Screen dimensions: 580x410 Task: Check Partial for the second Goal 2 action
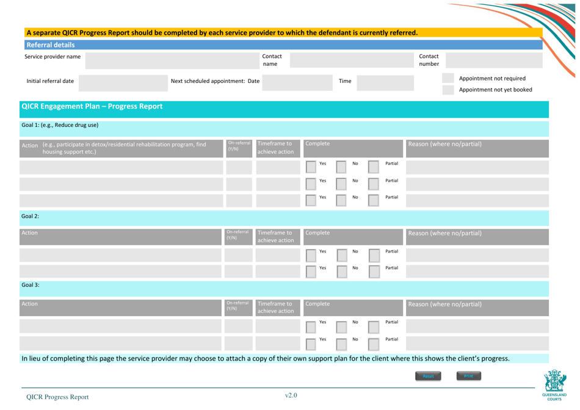[x=374, y=271]
